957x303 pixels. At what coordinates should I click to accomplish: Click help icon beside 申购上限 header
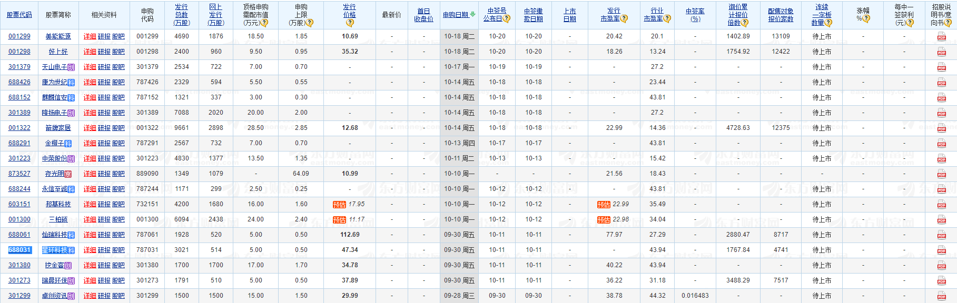(x=310, y=23)
